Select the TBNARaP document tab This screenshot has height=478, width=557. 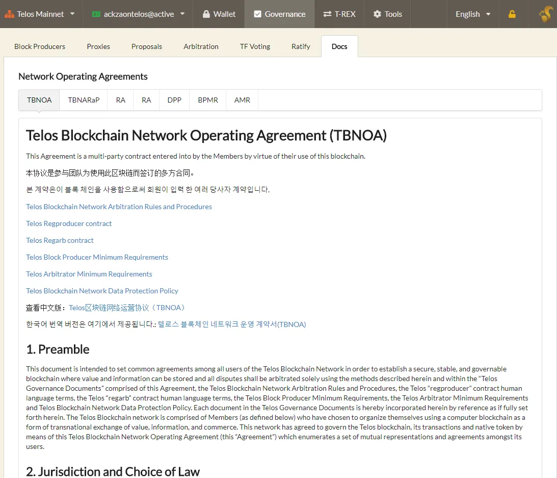(84, 100)
